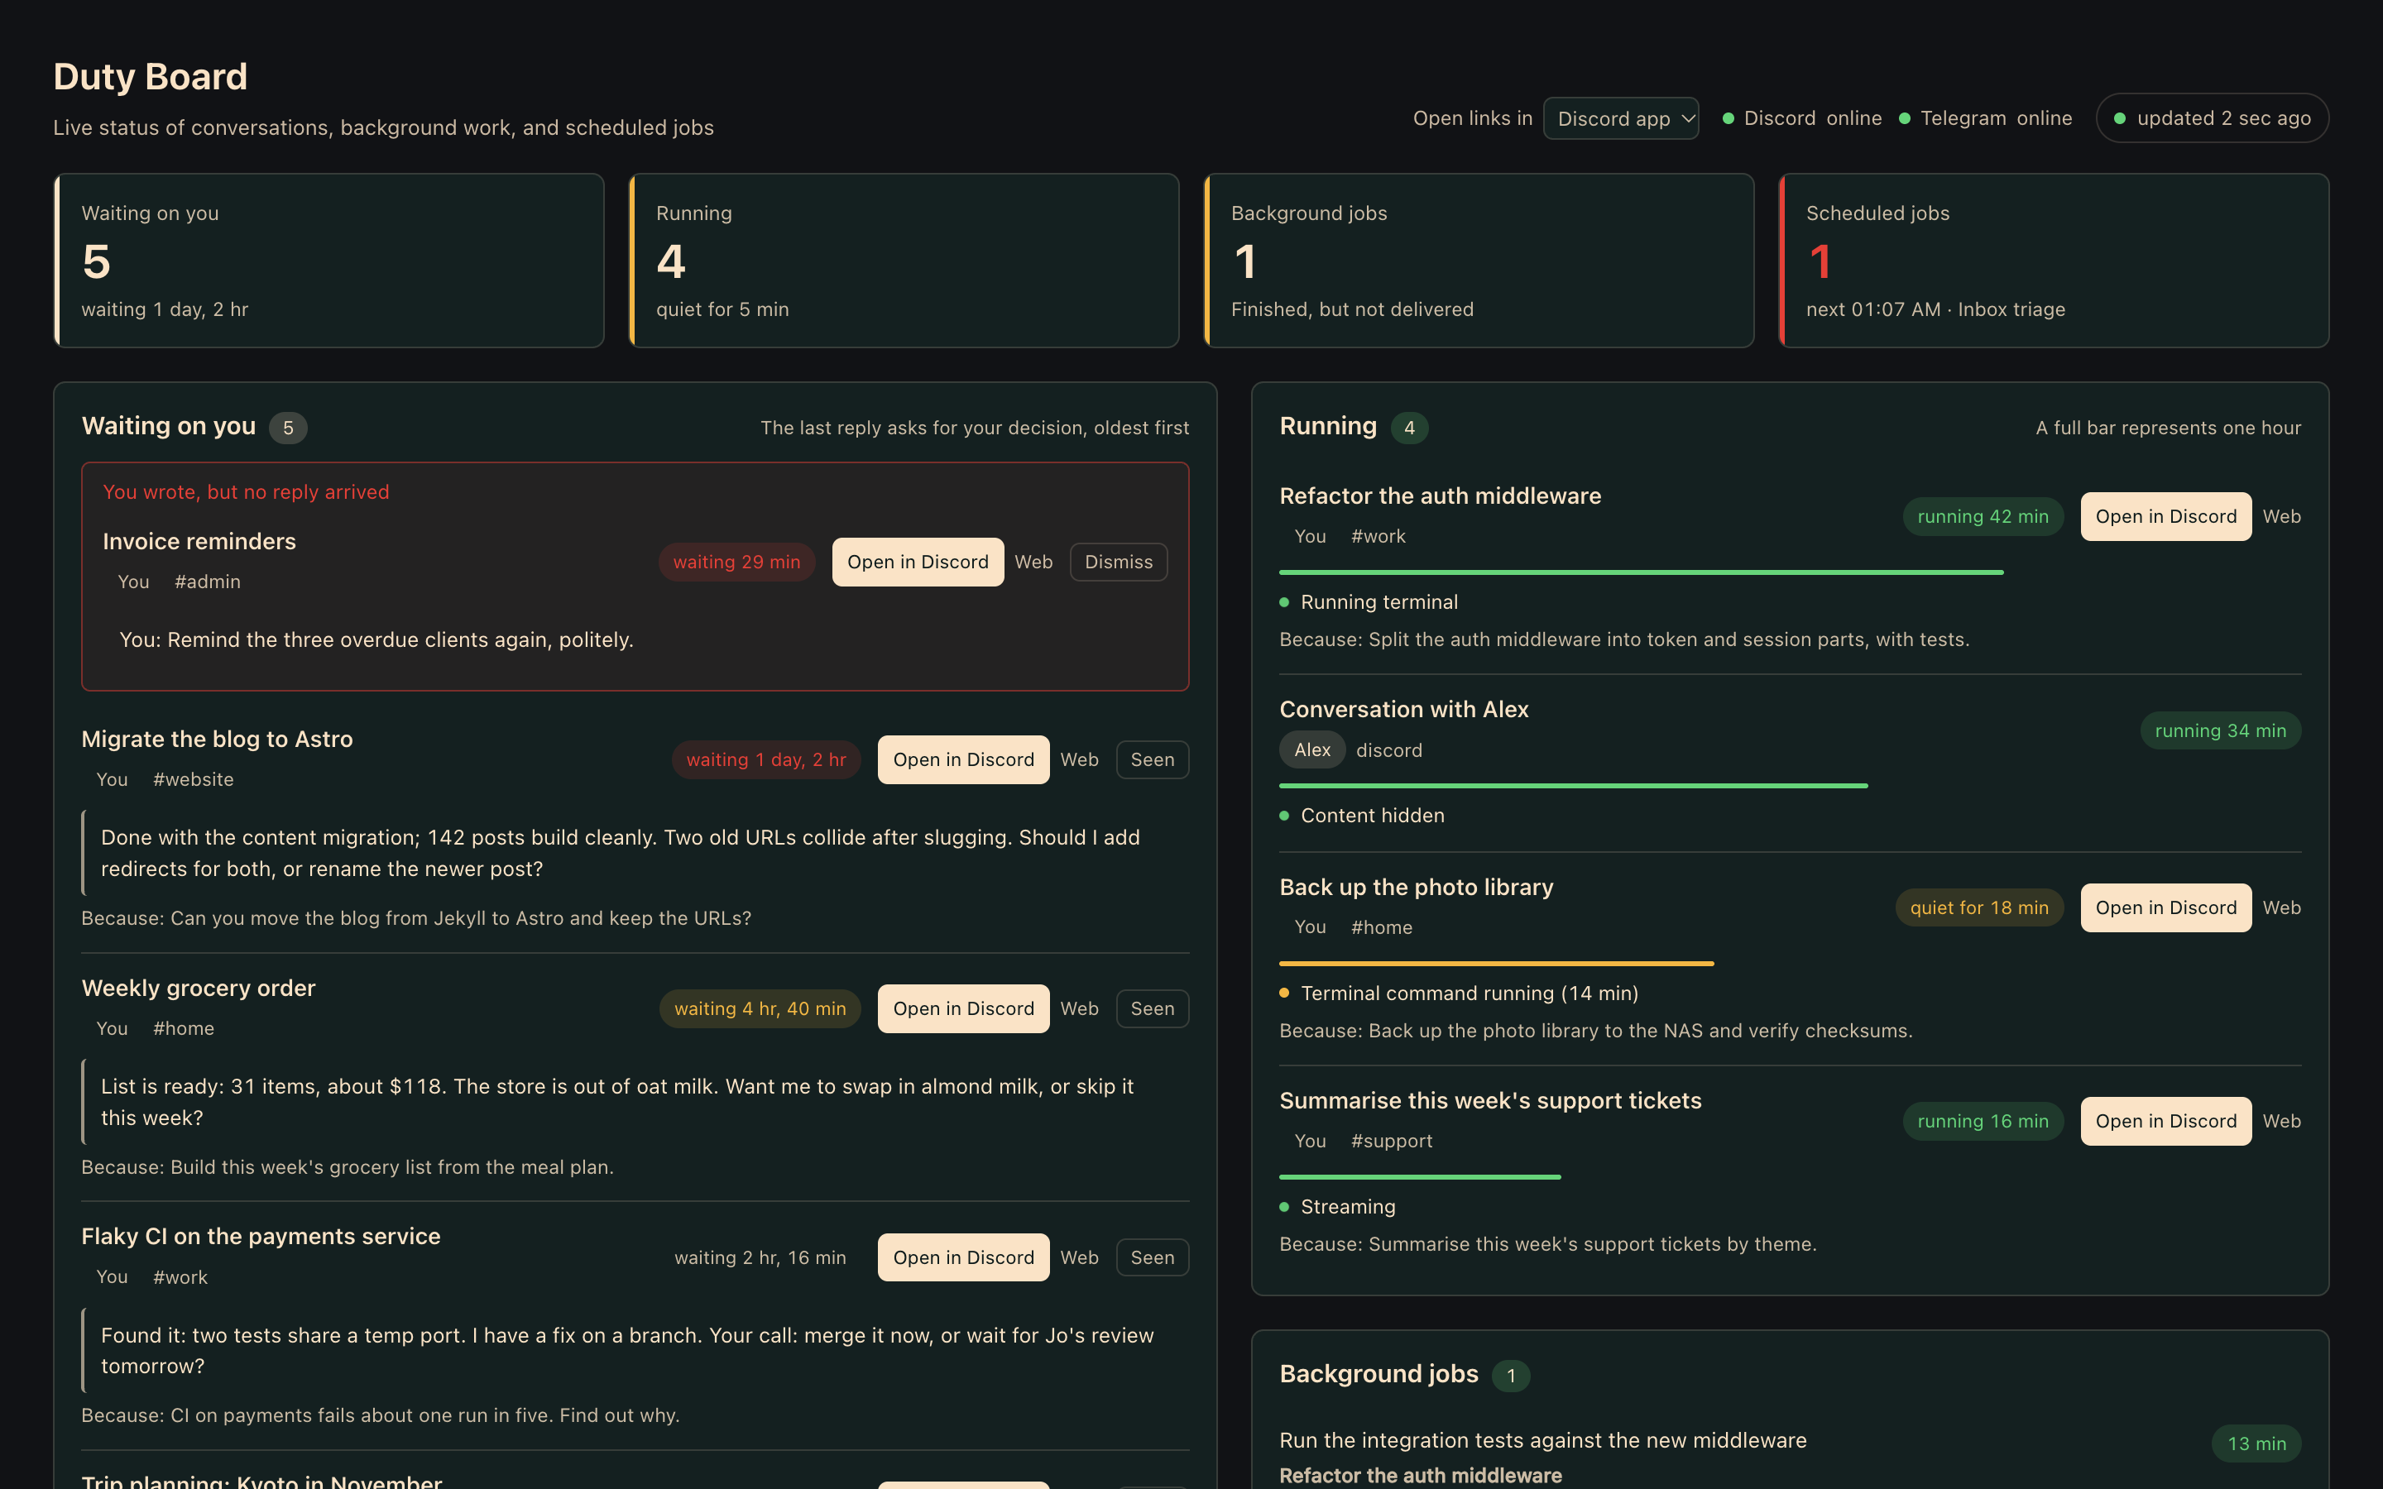Image resolution: width=2383 pixels, height=1489 pixels.
Task: Click the Alex participant chip
Action: (1311, 749)
